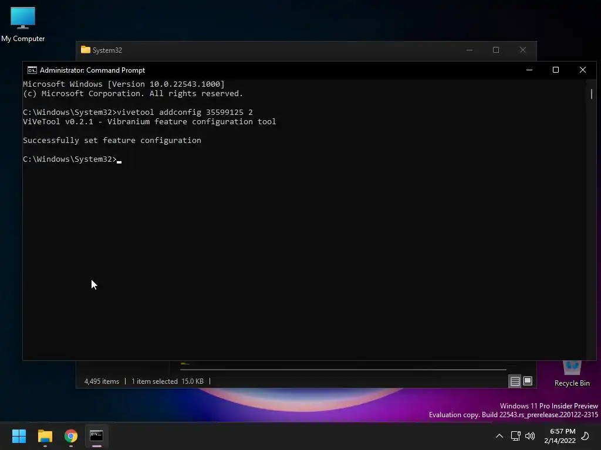
Task: Launch Google Chrome from the taskbar
Action: 71,436
